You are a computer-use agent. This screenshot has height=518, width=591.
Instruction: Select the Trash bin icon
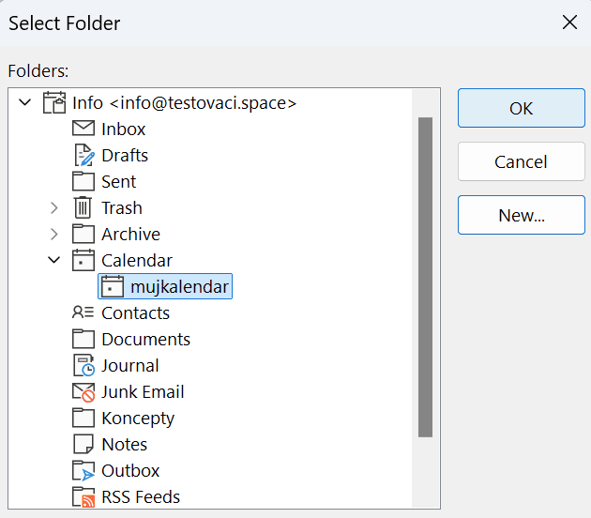click(x=83, y=207)
